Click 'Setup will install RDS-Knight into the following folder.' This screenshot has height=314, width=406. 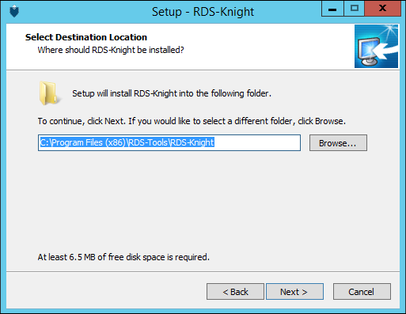172,93
